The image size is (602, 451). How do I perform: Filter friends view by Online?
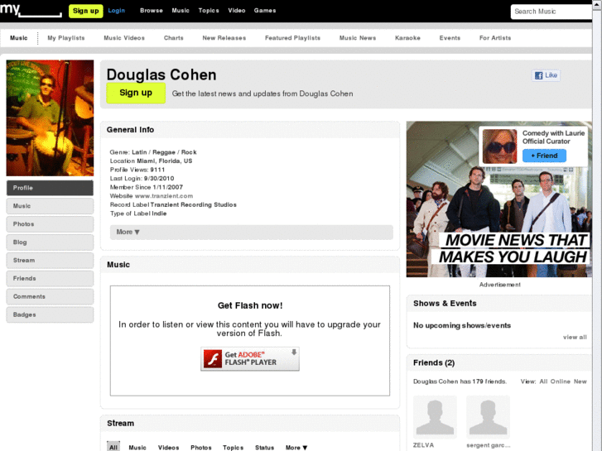pyautogui.click(x=561, y=381)
